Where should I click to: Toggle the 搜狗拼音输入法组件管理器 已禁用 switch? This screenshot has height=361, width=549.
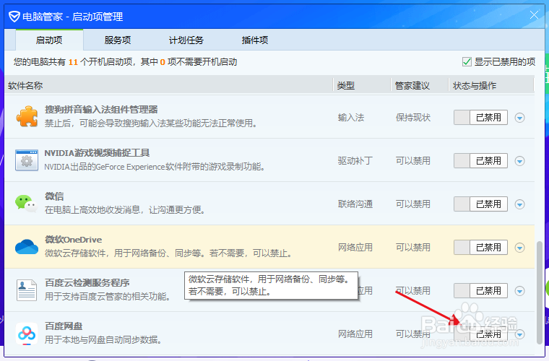tap(480, 118)
